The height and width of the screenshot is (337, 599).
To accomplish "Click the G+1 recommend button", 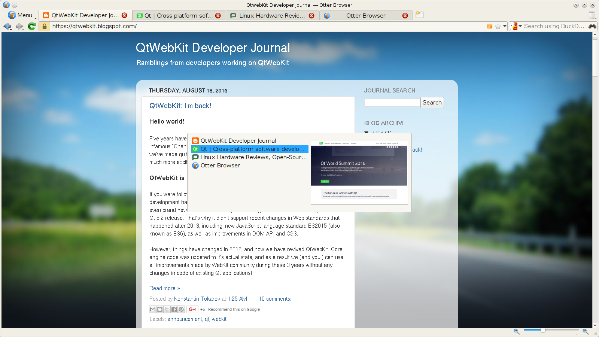I will coord(192,309).
